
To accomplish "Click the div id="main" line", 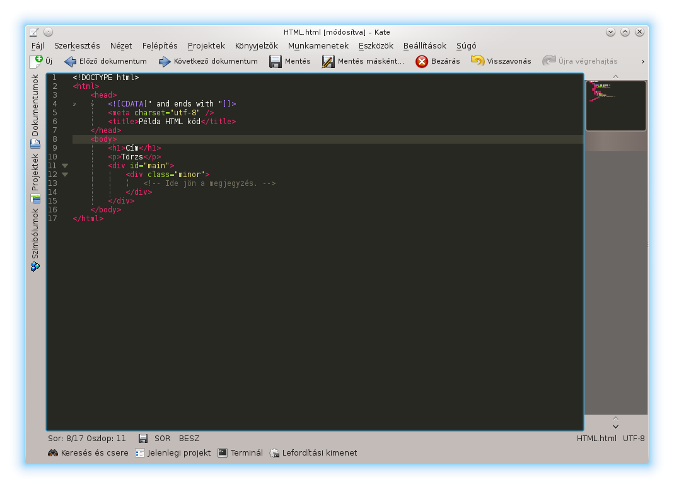I will click(141, 166).
